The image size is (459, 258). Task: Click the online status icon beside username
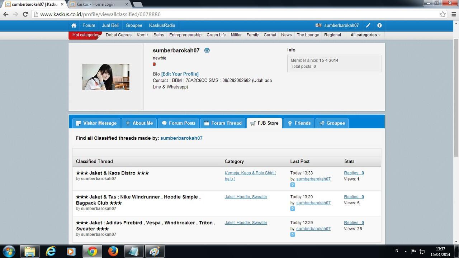(207, 51)
